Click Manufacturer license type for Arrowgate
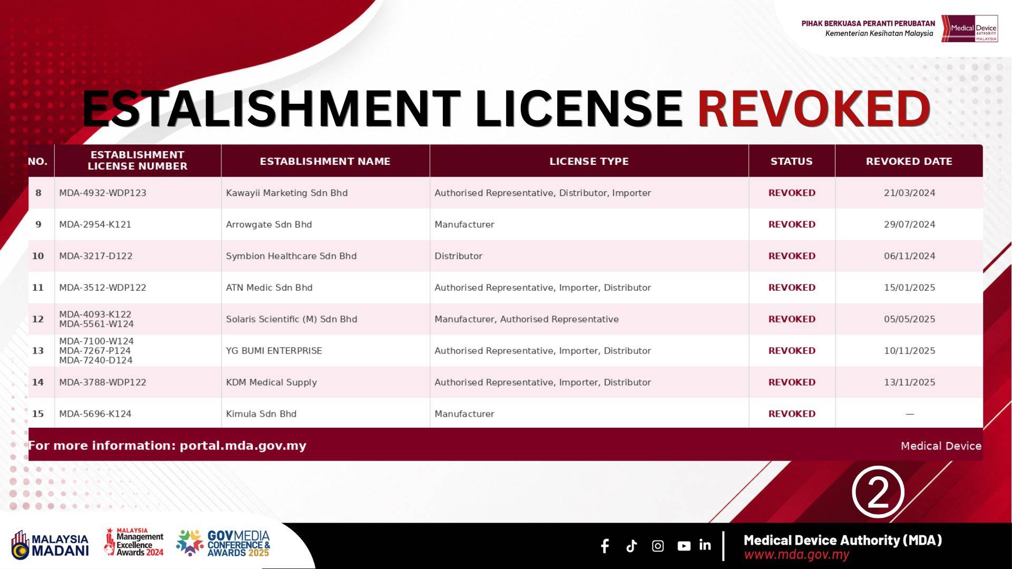The image size is (1012, 569). [x=464, y=224]
